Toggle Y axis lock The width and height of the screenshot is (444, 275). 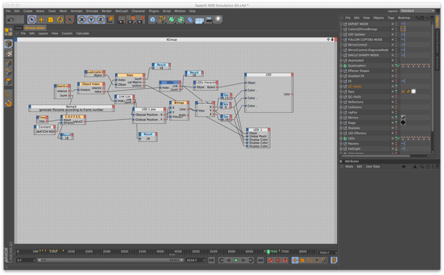point(91,19)
